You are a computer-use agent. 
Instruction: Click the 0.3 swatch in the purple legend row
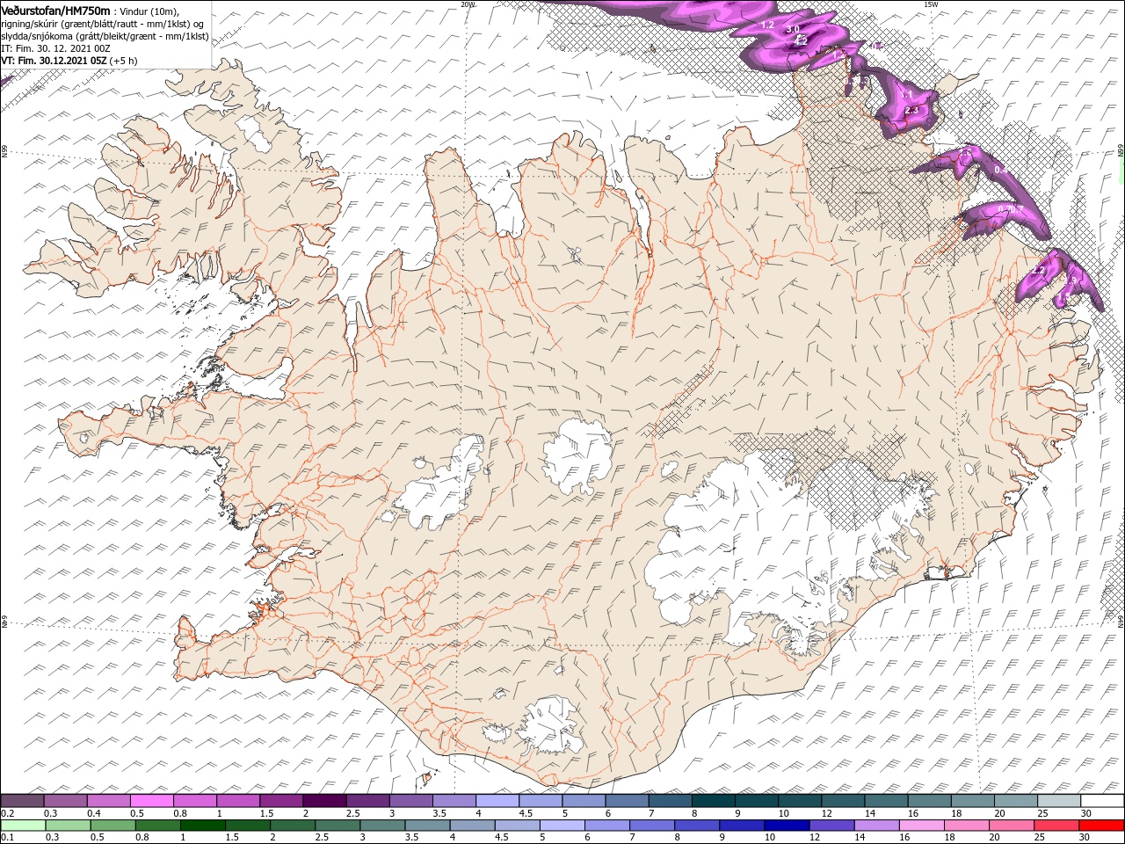65,800
